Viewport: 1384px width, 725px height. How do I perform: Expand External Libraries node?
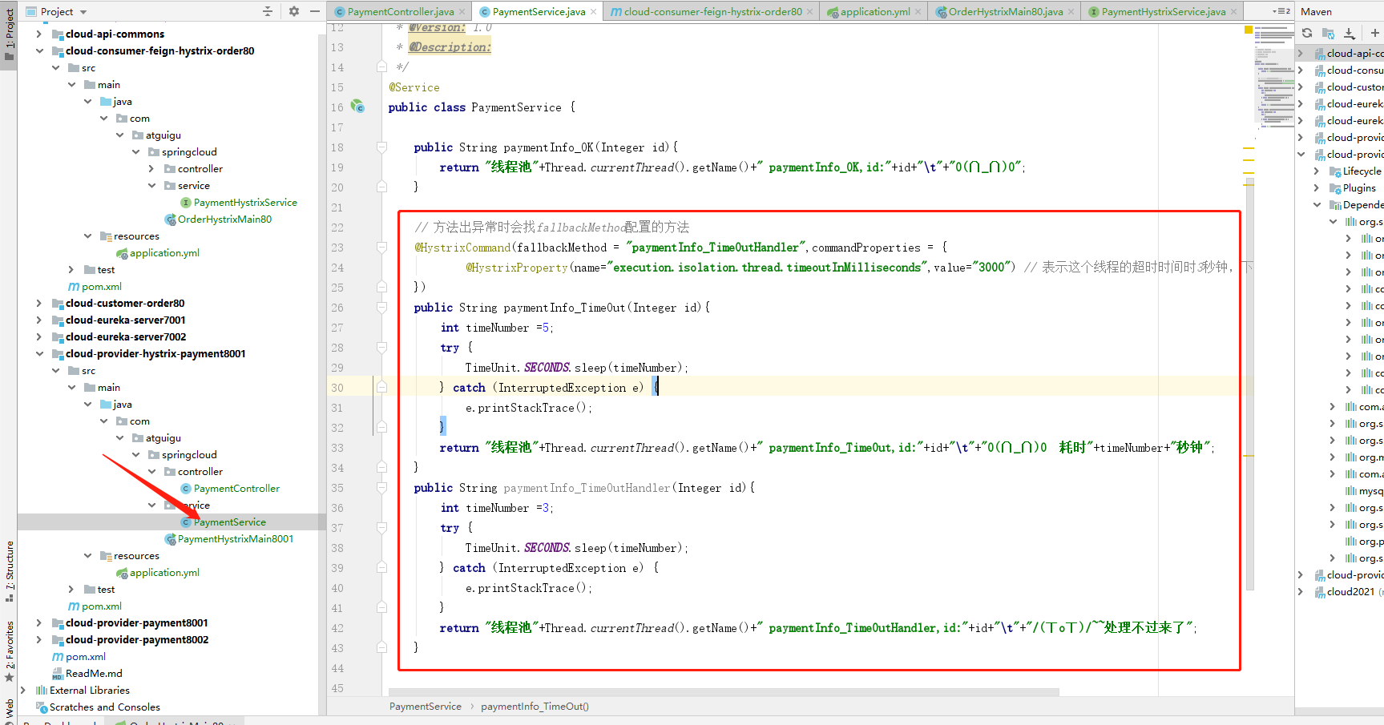click(x=23, y=690)
